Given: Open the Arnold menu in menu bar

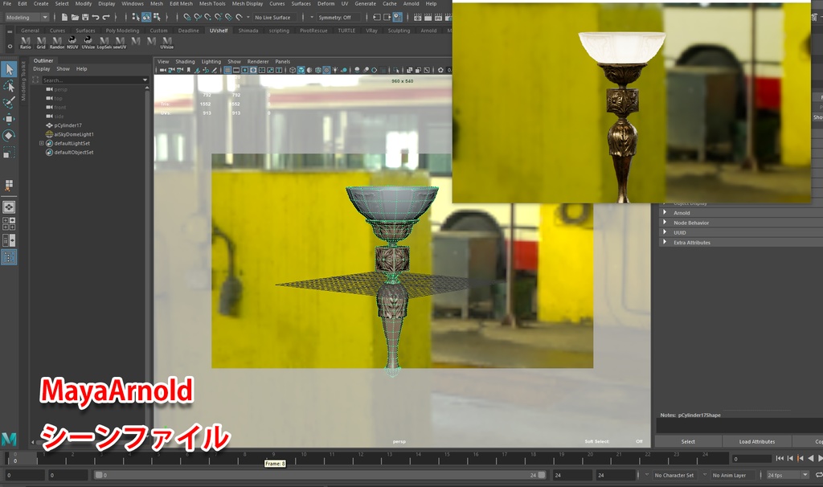Looking at the screenshot, I should (x=411, y=4).
